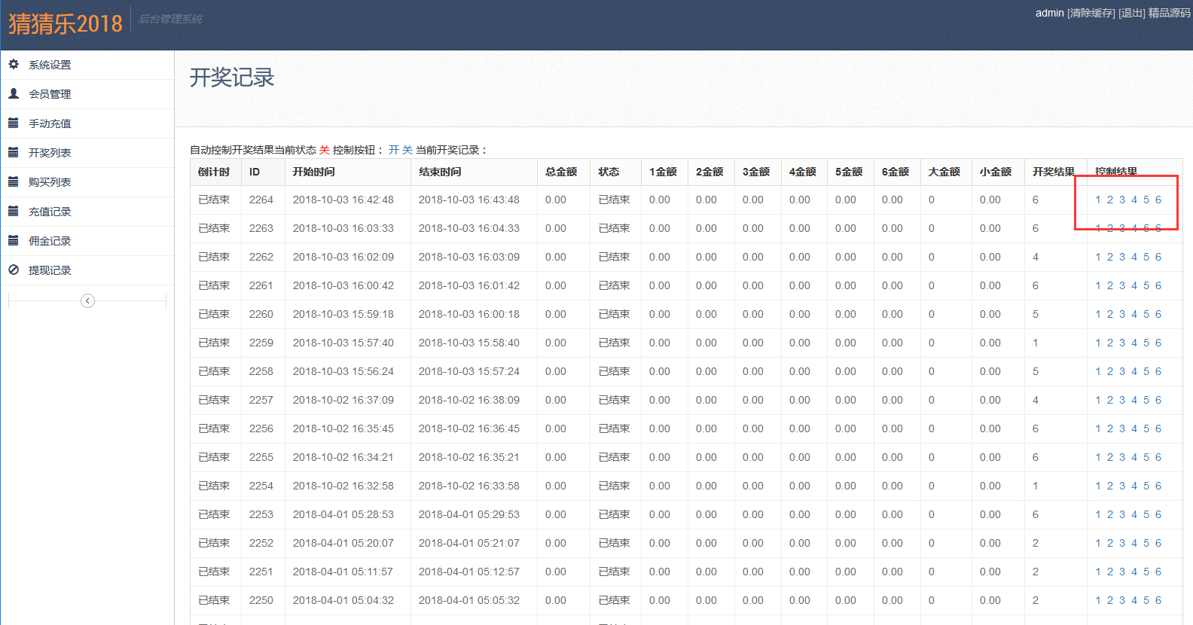Click the calendar icon beside 购买列表

(14, 182)
